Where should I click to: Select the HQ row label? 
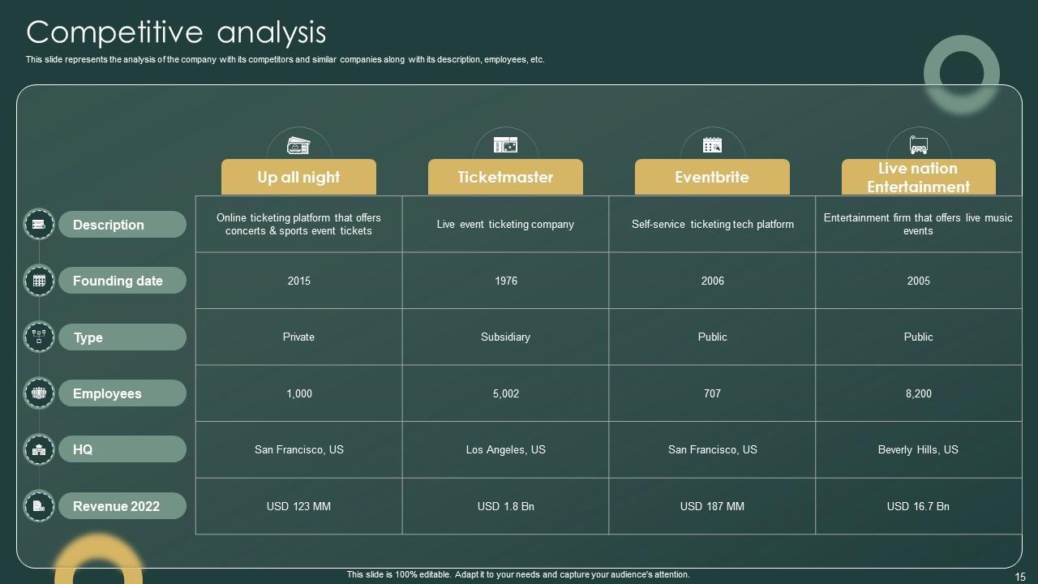[x=122, y=449]
